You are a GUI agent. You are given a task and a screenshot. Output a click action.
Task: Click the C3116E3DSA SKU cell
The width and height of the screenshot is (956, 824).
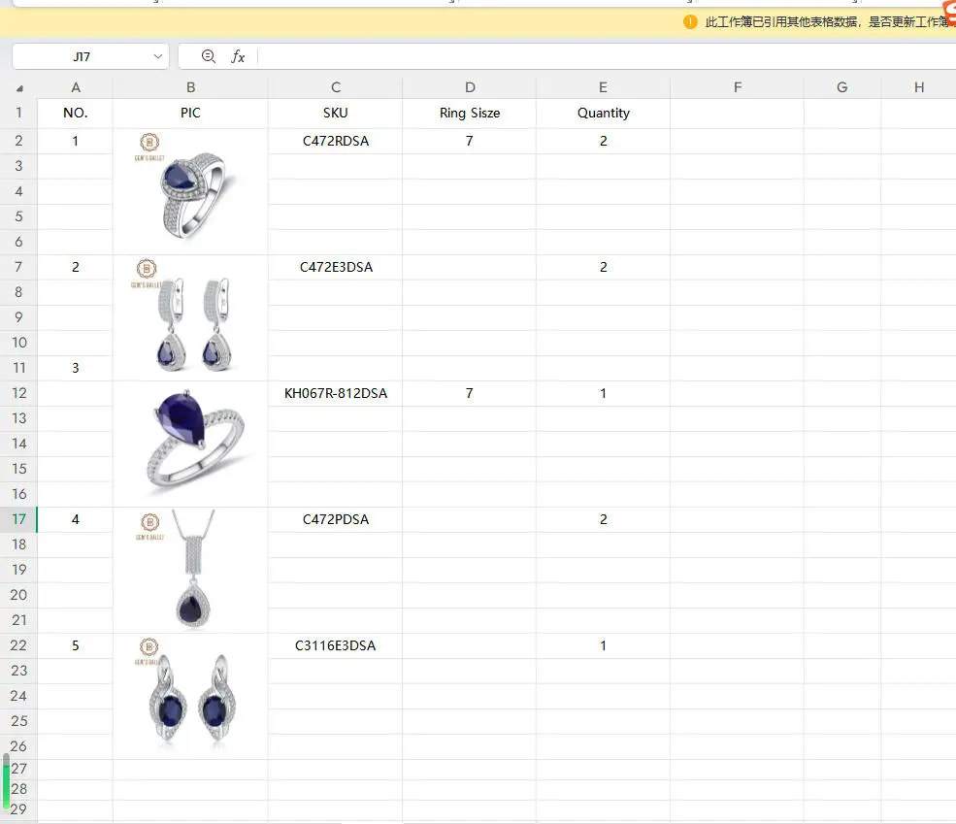336,645
